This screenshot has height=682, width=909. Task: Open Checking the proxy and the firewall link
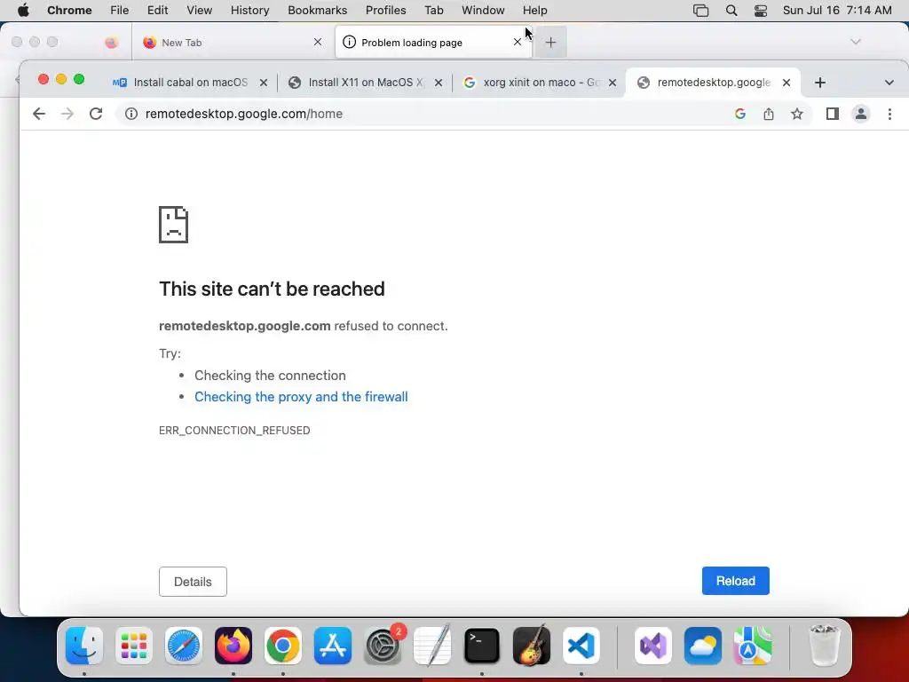[301, 397]
